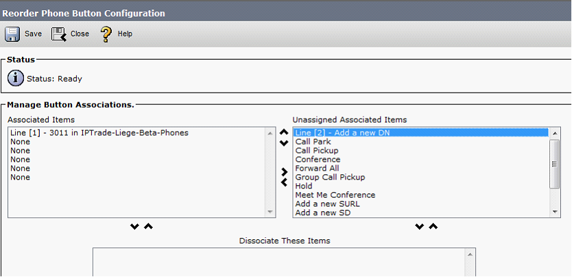Click Associated Items scroll up arrow

270,133
